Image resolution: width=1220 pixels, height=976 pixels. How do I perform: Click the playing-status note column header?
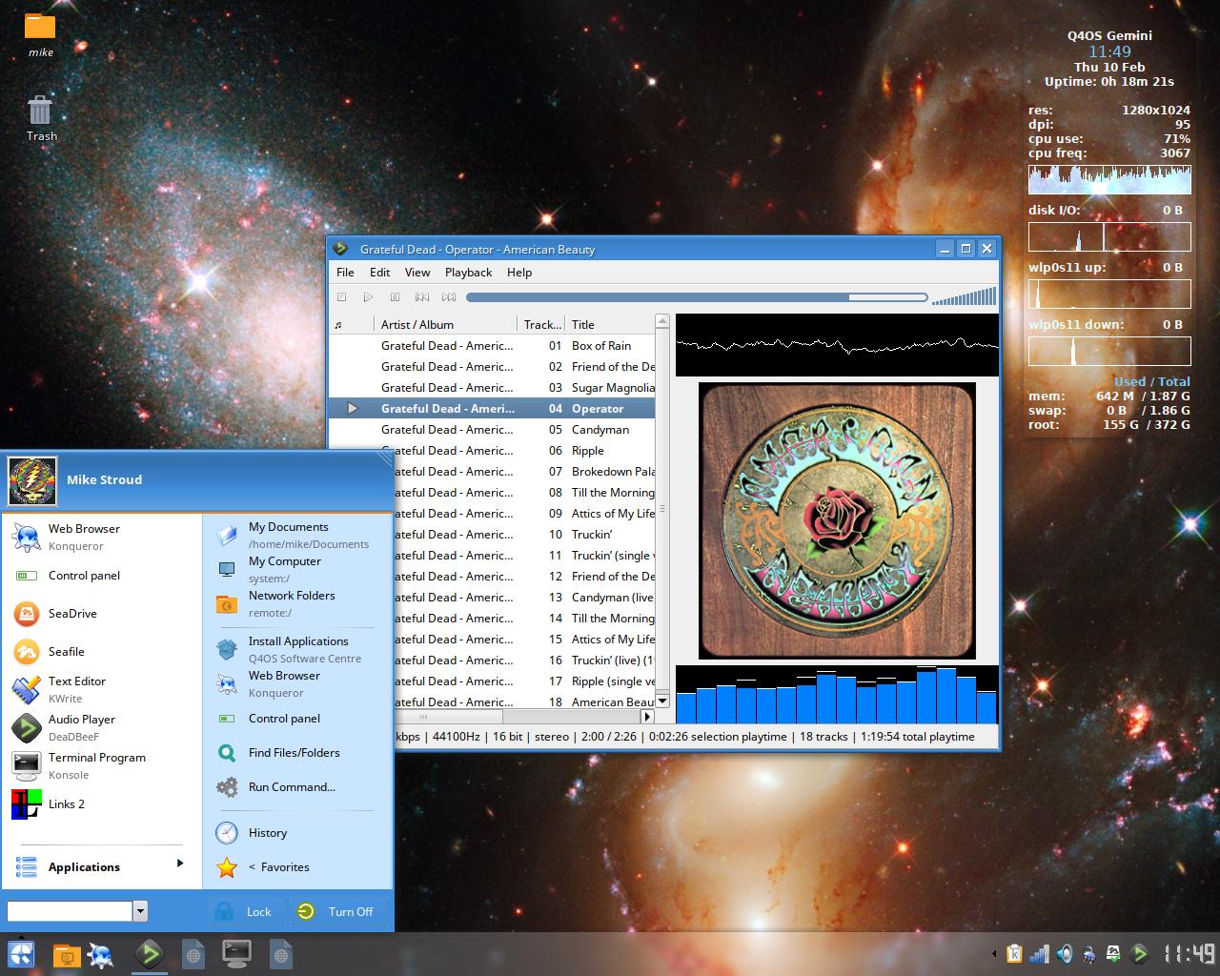click(x=350, y=324)
